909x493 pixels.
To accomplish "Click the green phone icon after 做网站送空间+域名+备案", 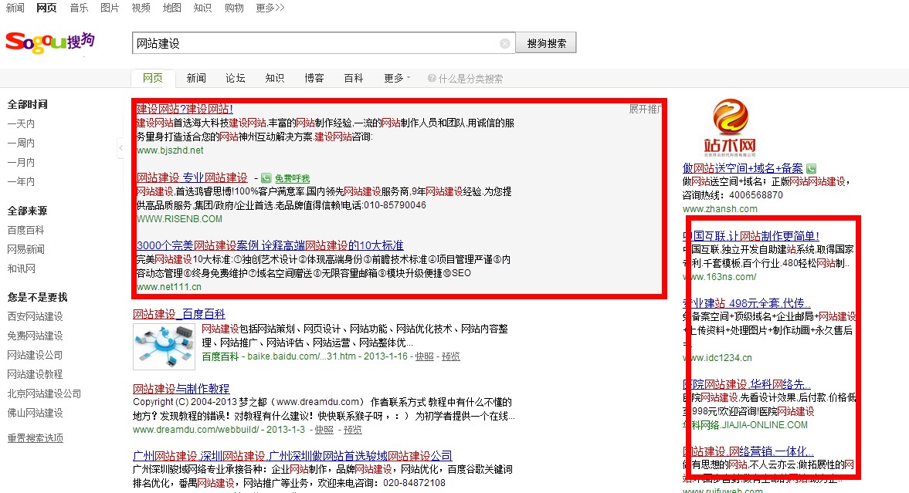I will point(812,169).
